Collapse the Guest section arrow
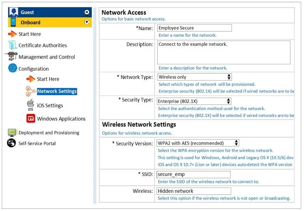 87,12
